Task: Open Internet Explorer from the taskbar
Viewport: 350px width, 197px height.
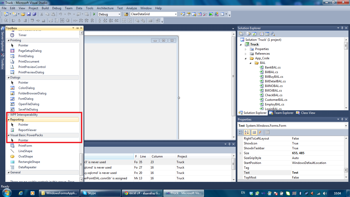Action: (x=21, y=193)
